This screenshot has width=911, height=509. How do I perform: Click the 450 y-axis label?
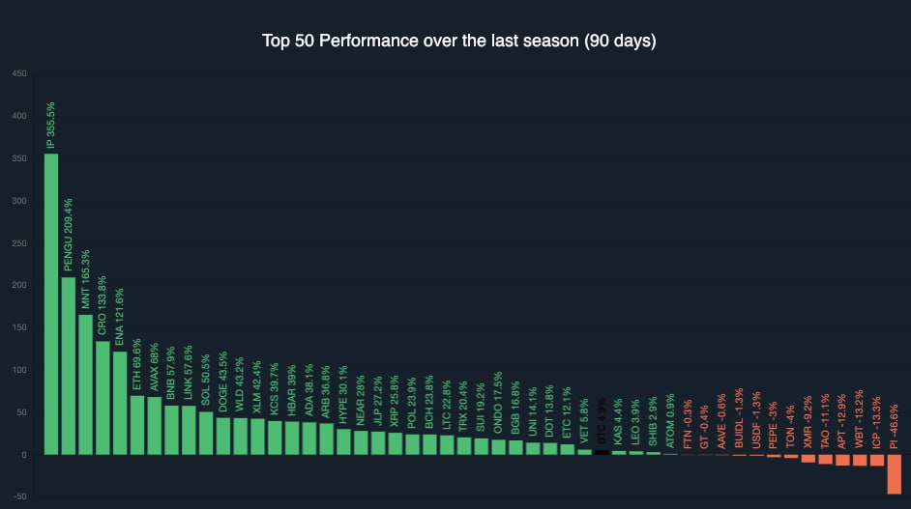[19, 73]
